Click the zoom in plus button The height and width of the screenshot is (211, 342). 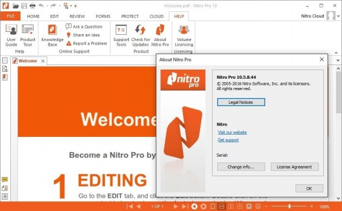pos(312,206)
